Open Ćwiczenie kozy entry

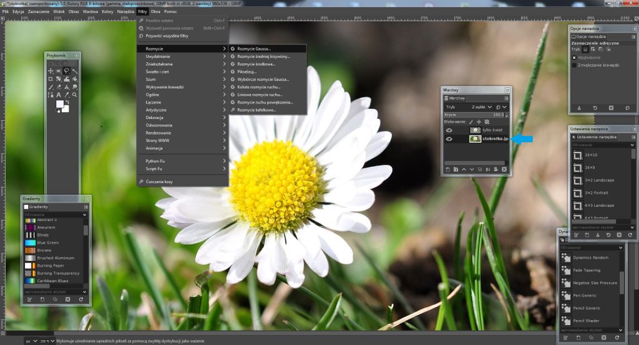182,182
